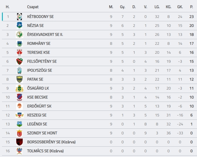Viewport: 197px width, 157px height.
Task: Open the IPOLYSZÖGI SE team page
Action: [40, 70]
